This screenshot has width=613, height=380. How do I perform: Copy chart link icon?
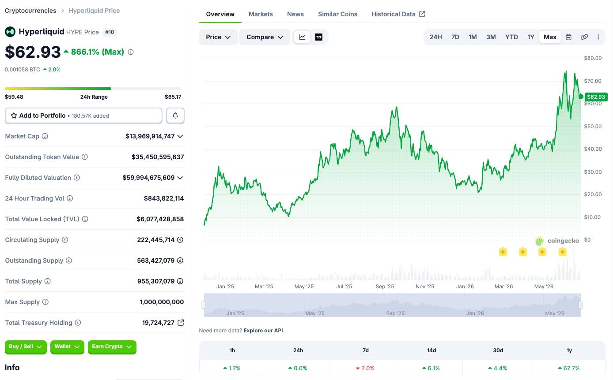584,37
